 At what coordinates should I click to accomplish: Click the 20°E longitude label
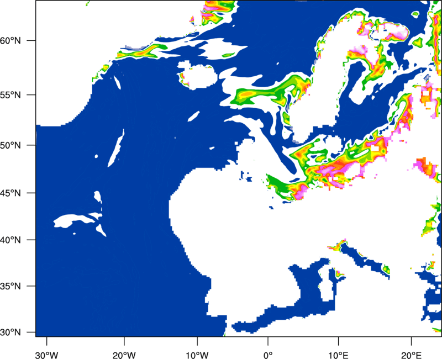pyautogui.click(x=411, y=355)
